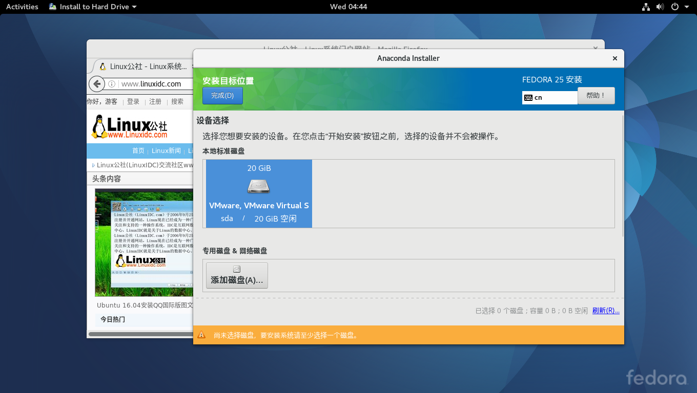Select the VMware Virtual S sda disk
Screen dimensions: 697x393
259,193
